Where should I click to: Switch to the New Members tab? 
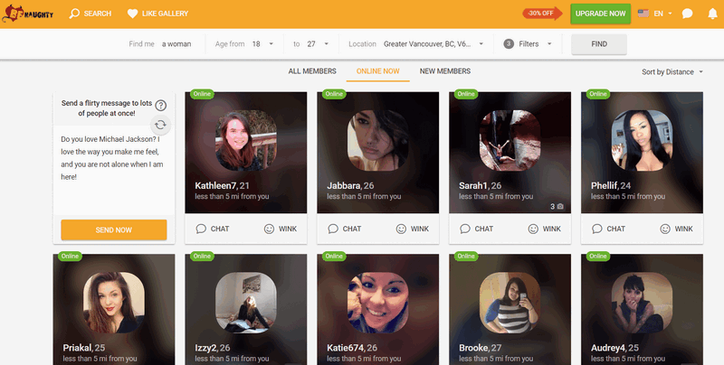[x=445, y=71]
